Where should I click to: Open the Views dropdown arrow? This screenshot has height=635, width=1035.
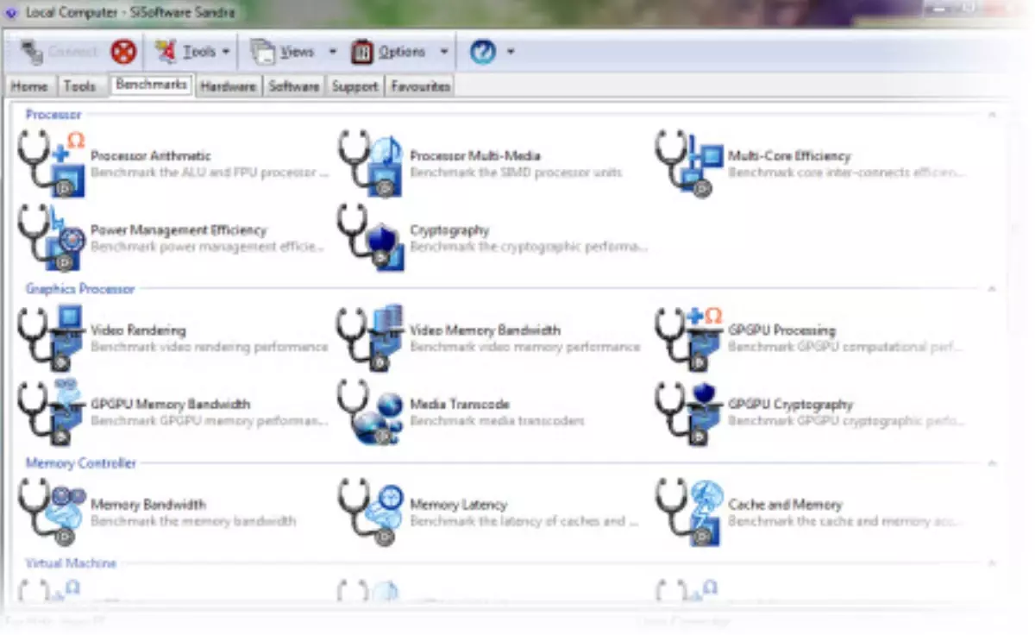coord(332,52)
